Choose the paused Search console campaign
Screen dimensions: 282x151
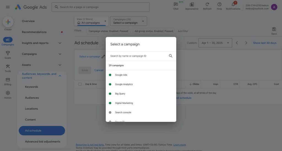[141, 112]
